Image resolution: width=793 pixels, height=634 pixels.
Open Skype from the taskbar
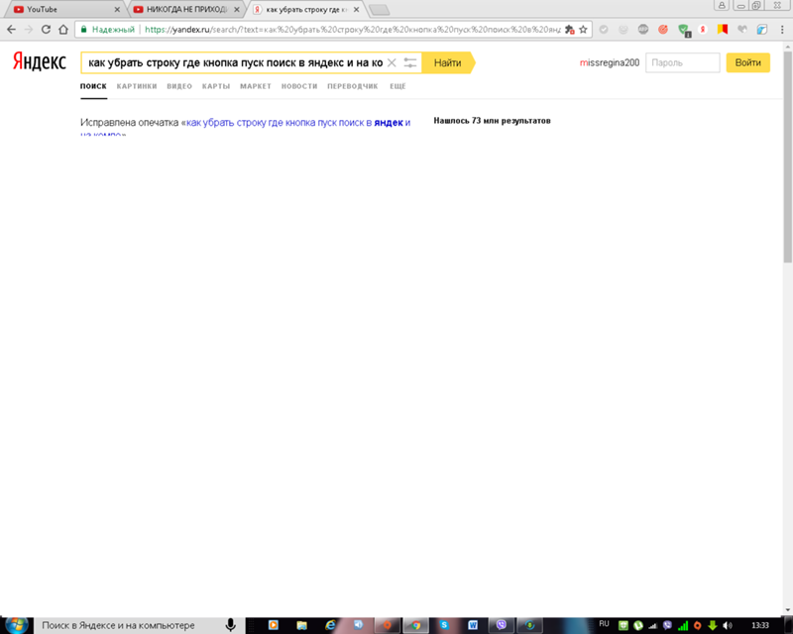pos(444,625)
